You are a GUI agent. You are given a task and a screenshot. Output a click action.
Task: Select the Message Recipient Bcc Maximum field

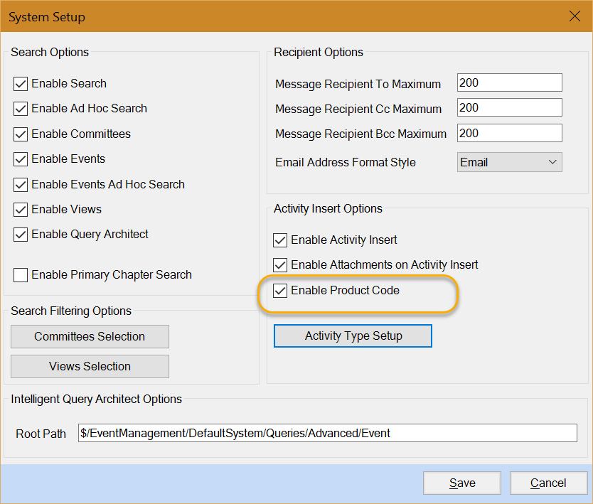(509, 133)
